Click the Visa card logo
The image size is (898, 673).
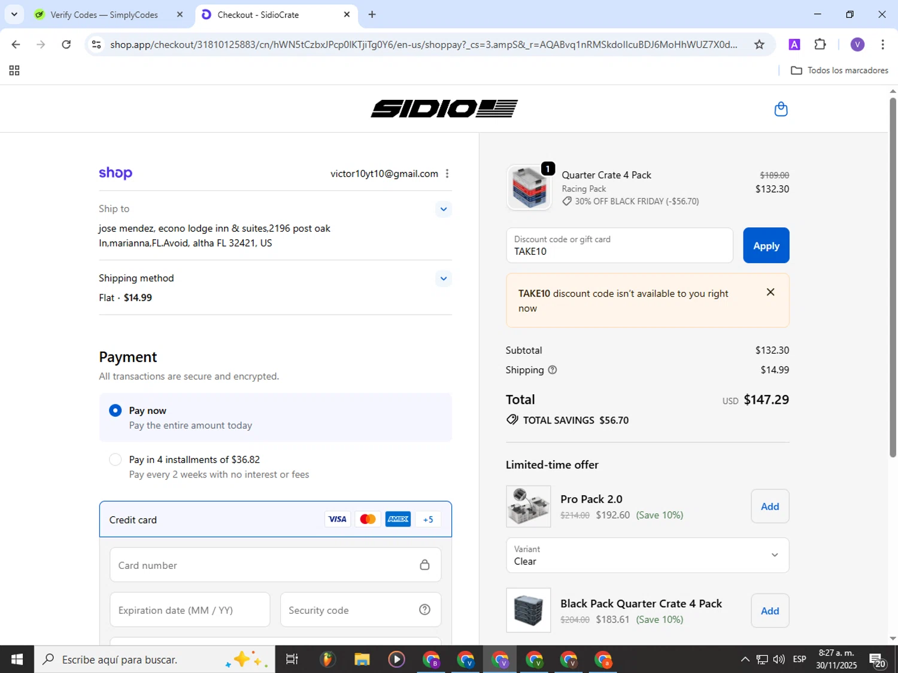point(338,519)
